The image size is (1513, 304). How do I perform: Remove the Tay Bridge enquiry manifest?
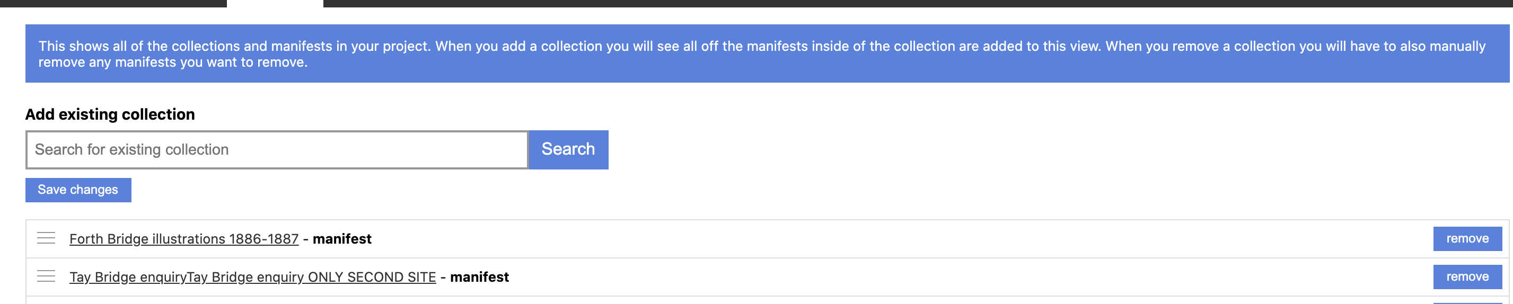tap(1467, 277)
